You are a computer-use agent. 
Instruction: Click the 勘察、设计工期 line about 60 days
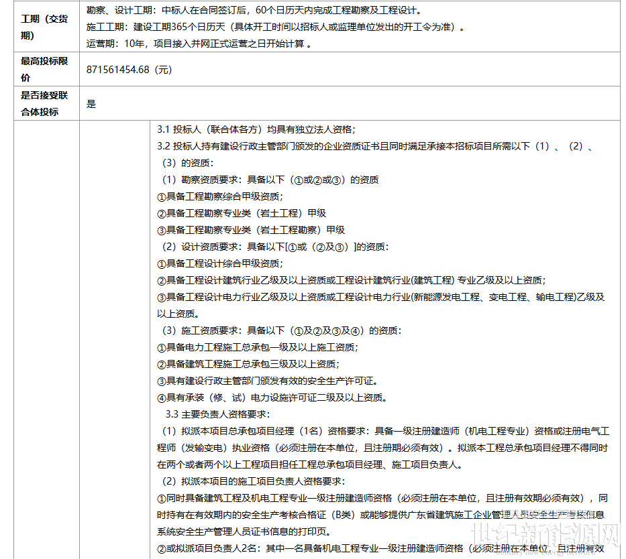(255, 11)
